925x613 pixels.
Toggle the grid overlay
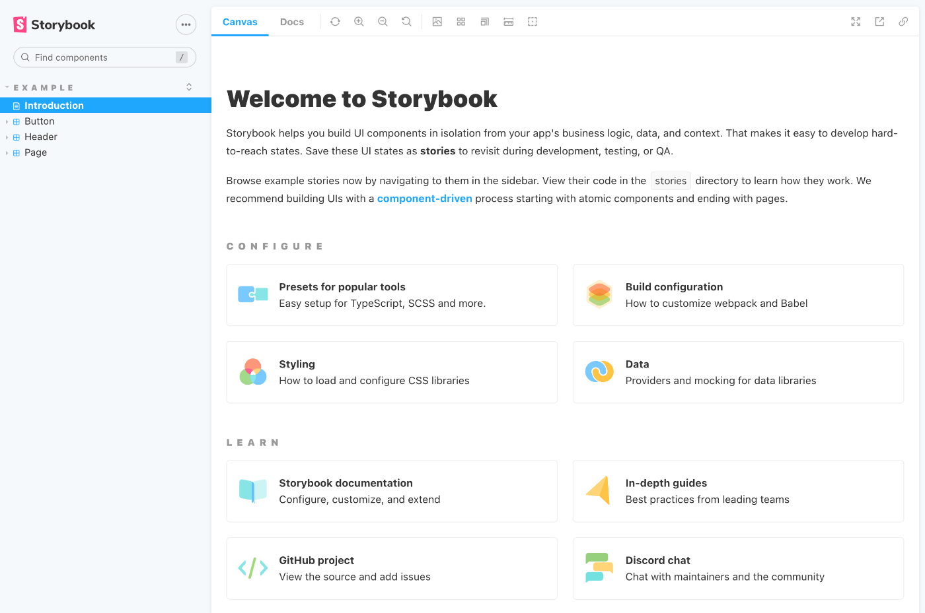tap(461, 22)
